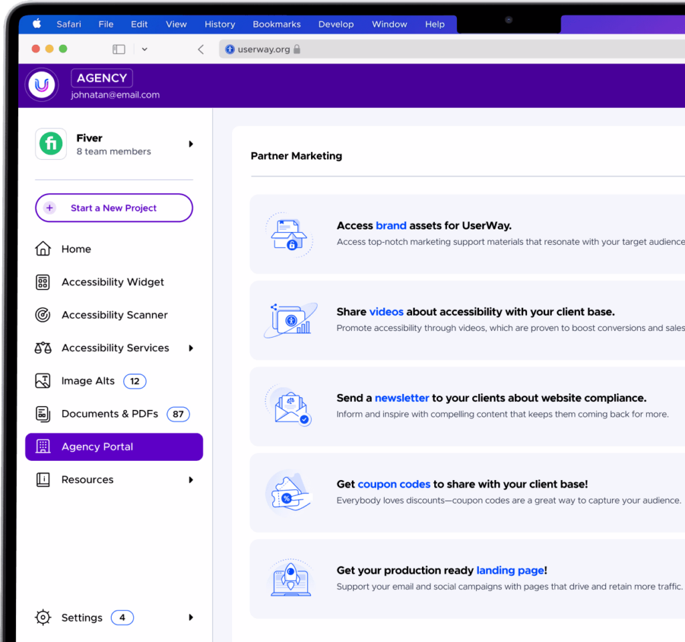Go back with Safari's back arrow
The width and height of the screenshot is (685, 642).
[x=201, y=49]
